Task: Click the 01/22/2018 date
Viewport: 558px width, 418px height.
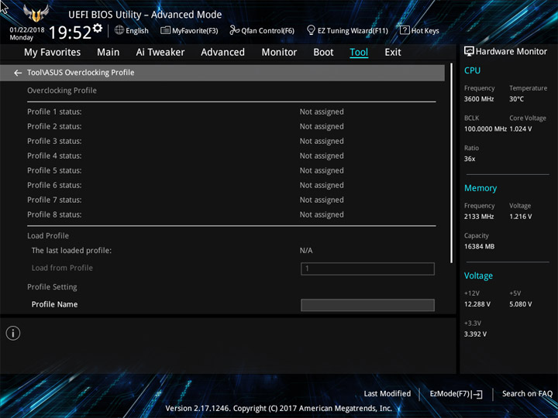Action: point(27,30)
